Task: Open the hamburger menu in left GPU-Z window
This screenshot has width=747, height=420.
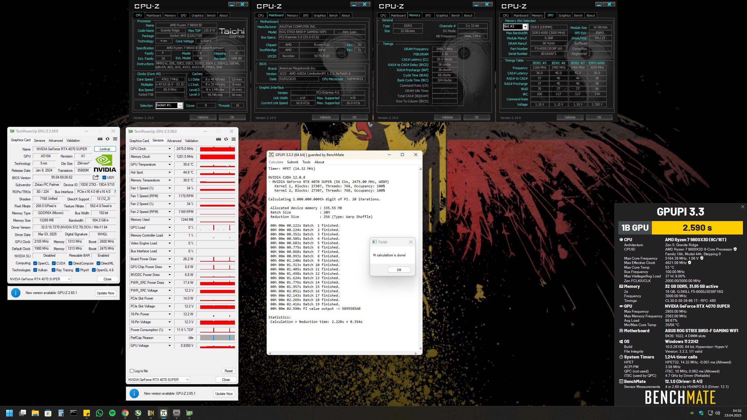Action: point(115,139)
